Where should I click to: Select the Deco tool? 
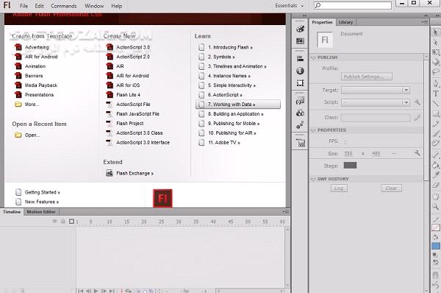[x=436, y=143]
